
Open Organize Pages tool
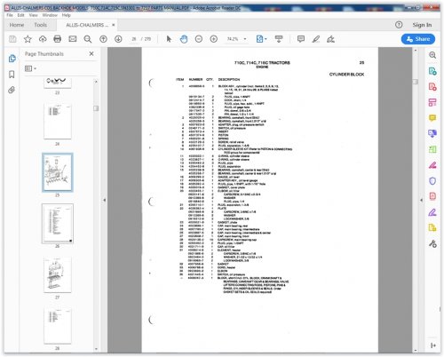tap(432, 102)
